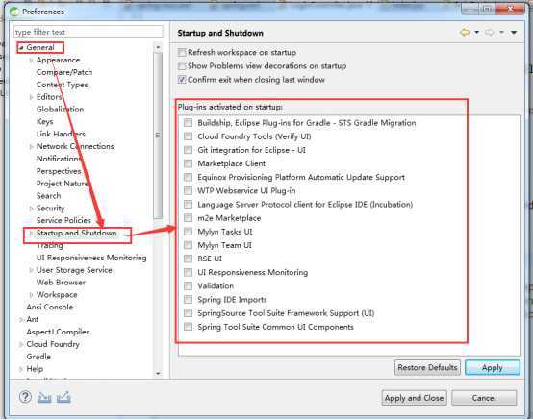Close the Preferences window

pos(511,10)
